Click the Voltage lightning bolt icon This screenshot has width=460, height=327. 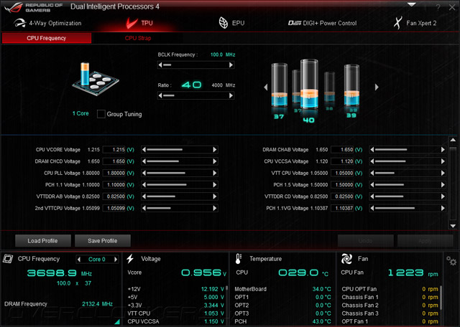click(130, 259)
